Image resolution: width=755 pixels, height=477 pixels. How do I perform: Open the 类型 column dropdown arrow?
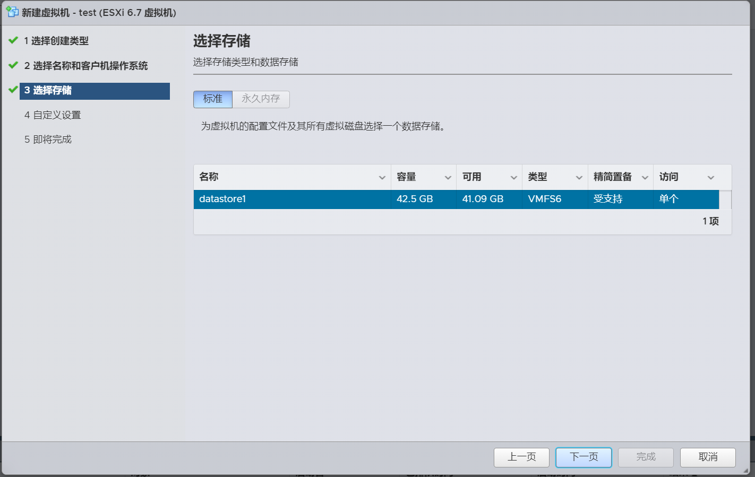(x=579, y=178)
